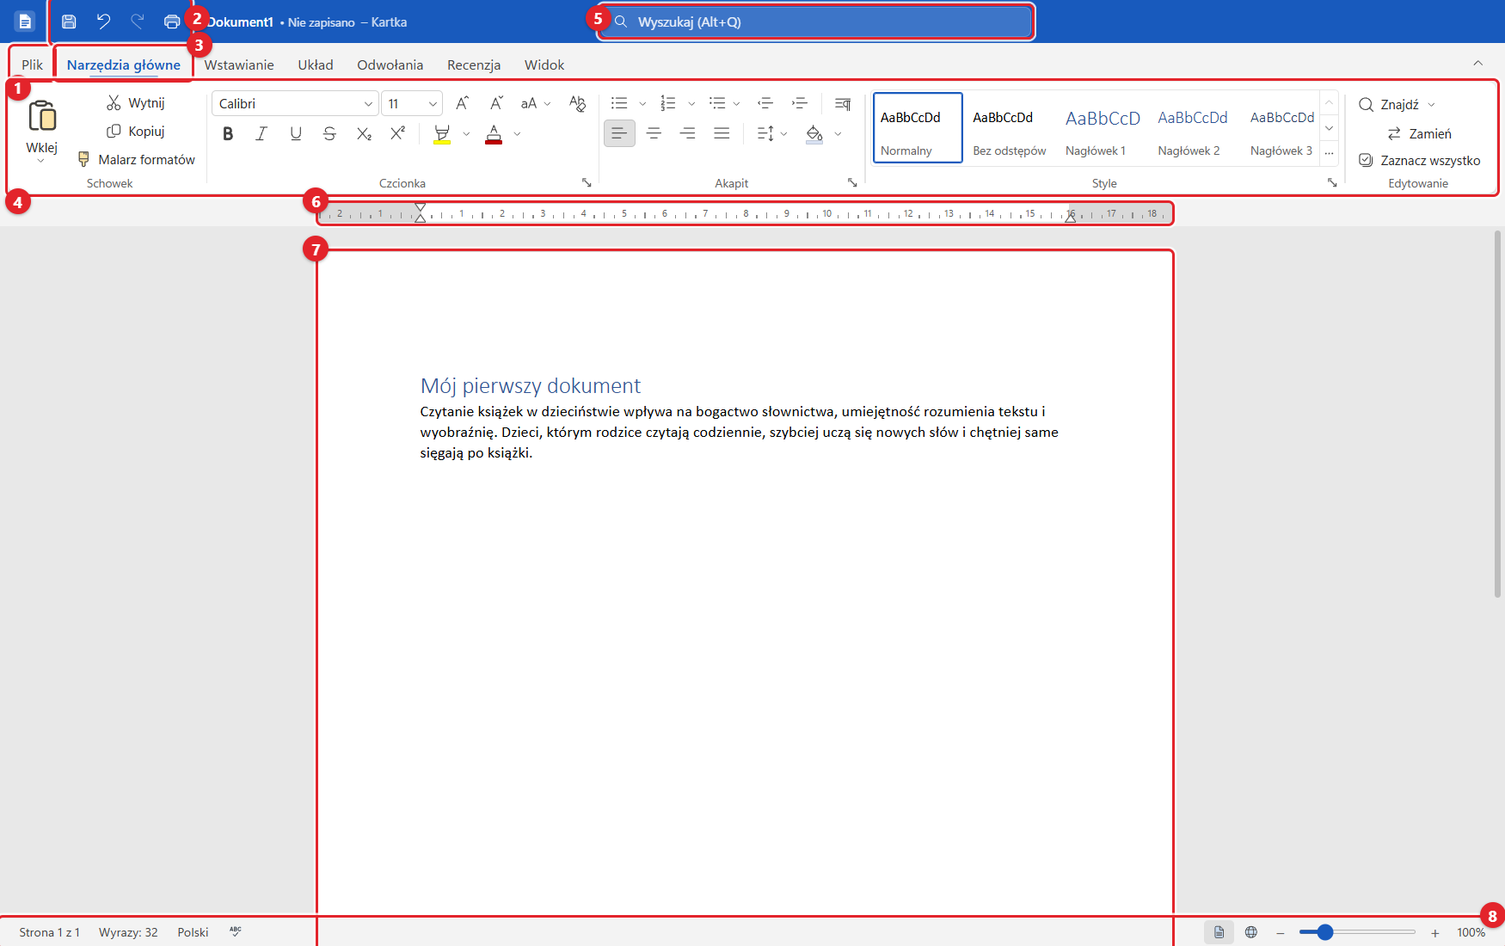The height and width of the screenshot is (946, 1505).
Task: Expand the bullet list options arrow
Action: point(642,104)
